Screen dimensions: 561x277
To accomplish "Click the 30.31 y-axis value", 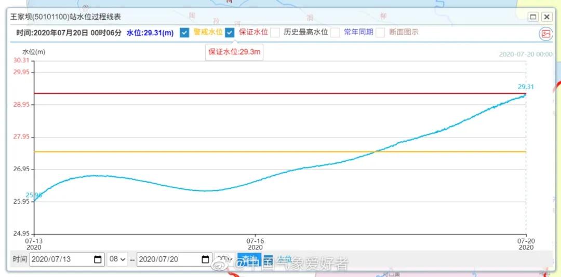I will point(21,60).
